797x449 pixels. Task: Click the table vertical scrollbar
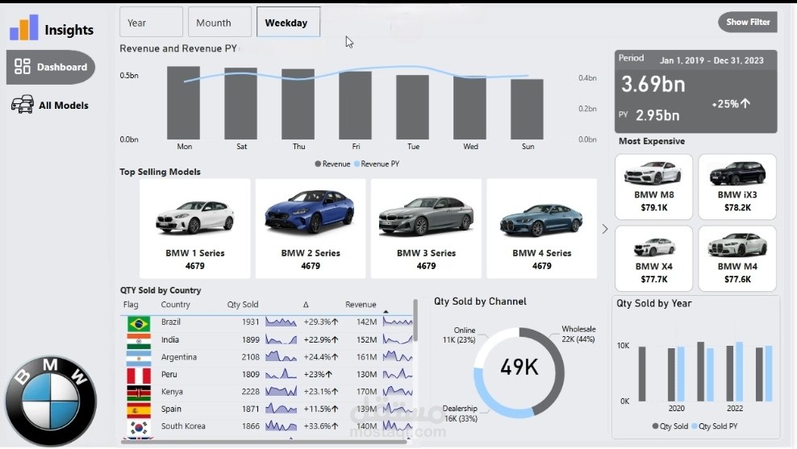tap(415, 320)
